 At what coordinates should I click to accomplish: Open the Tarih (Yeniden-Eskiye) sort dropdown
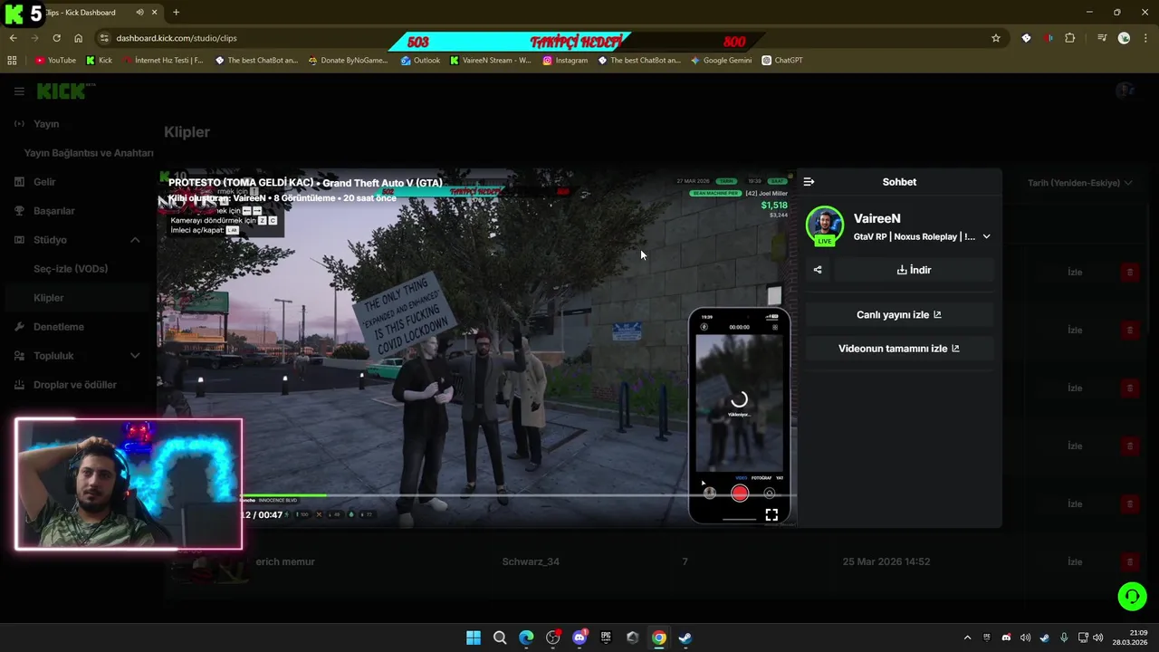[1079, 183]
